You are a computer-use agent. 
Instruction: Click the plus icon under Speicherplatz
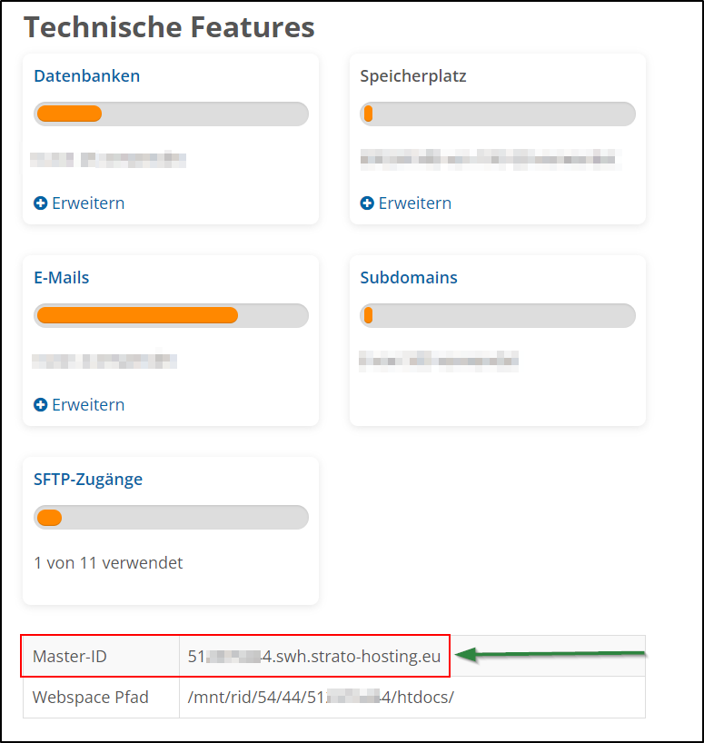pos(367,203)
